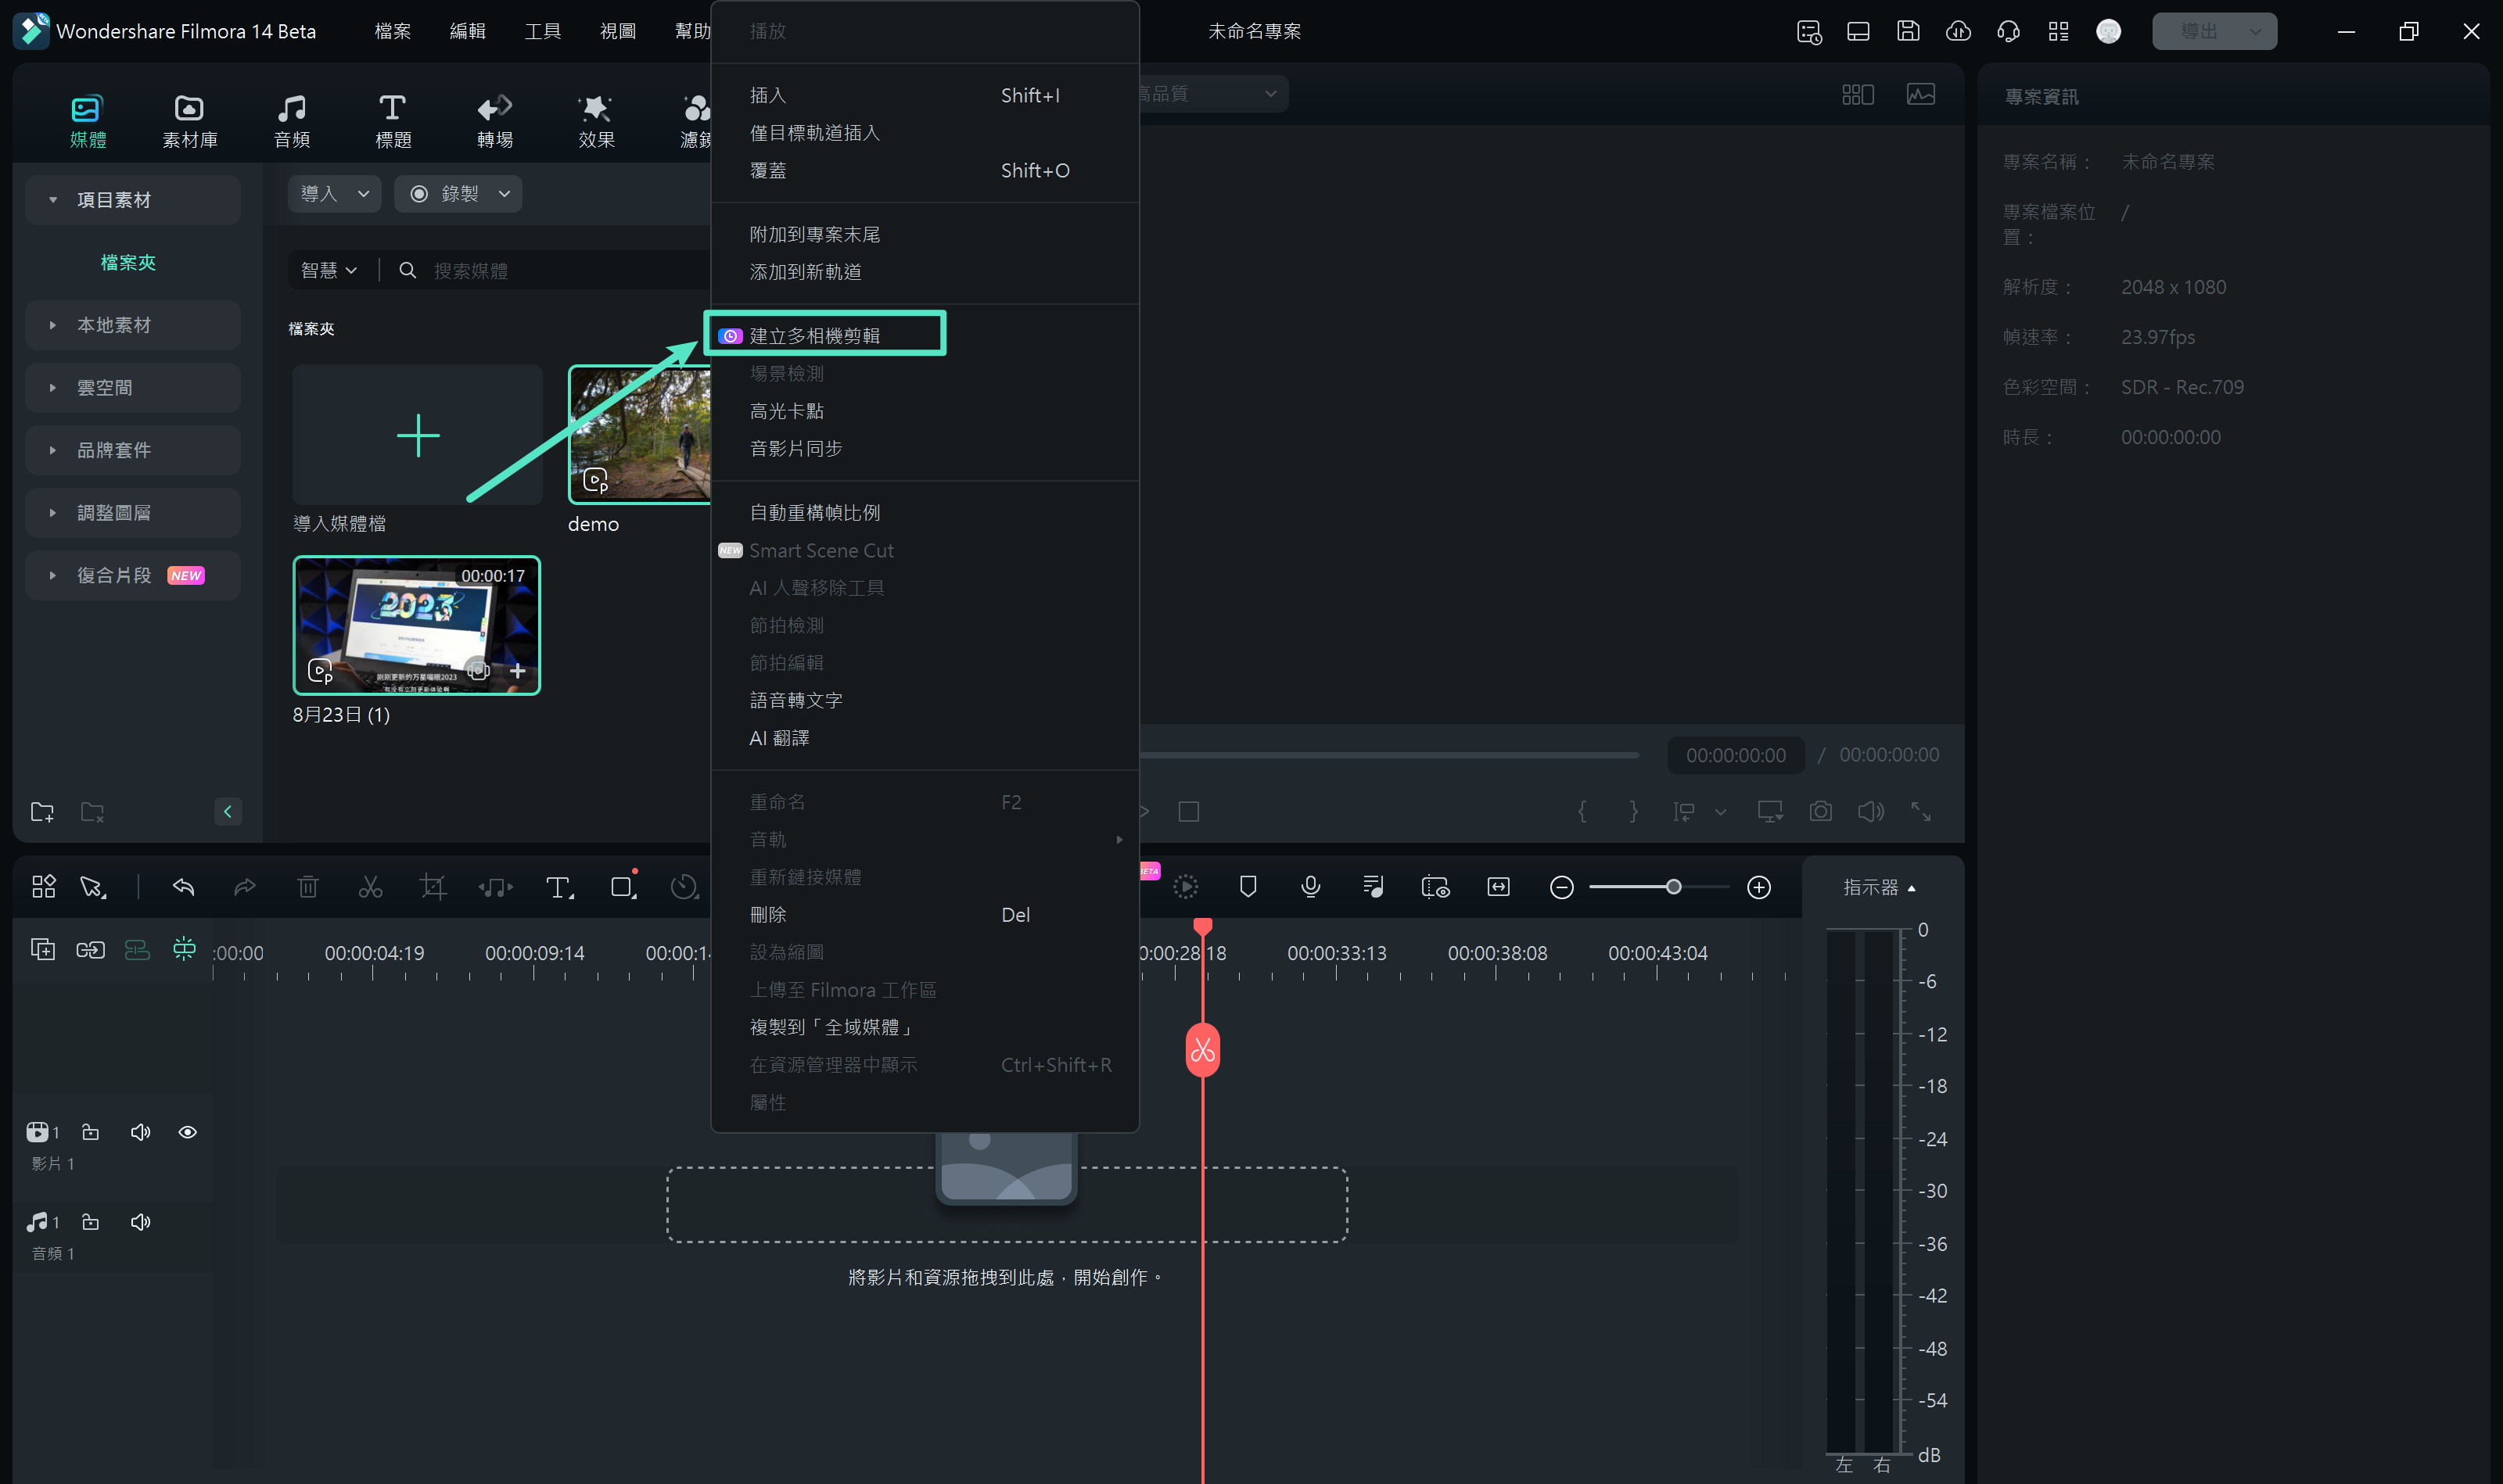Click the 導入媒體檔 plus button

(418, 435)
